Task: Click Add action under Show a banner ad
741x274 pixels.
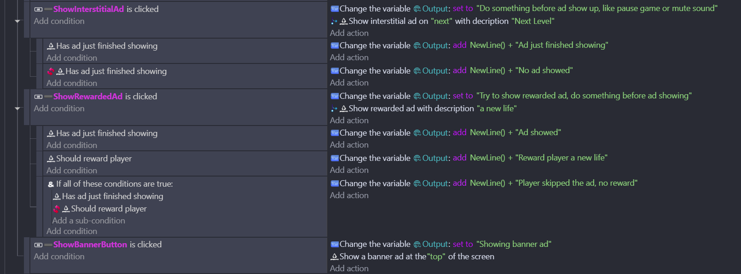Action: (x=349, y=268)
